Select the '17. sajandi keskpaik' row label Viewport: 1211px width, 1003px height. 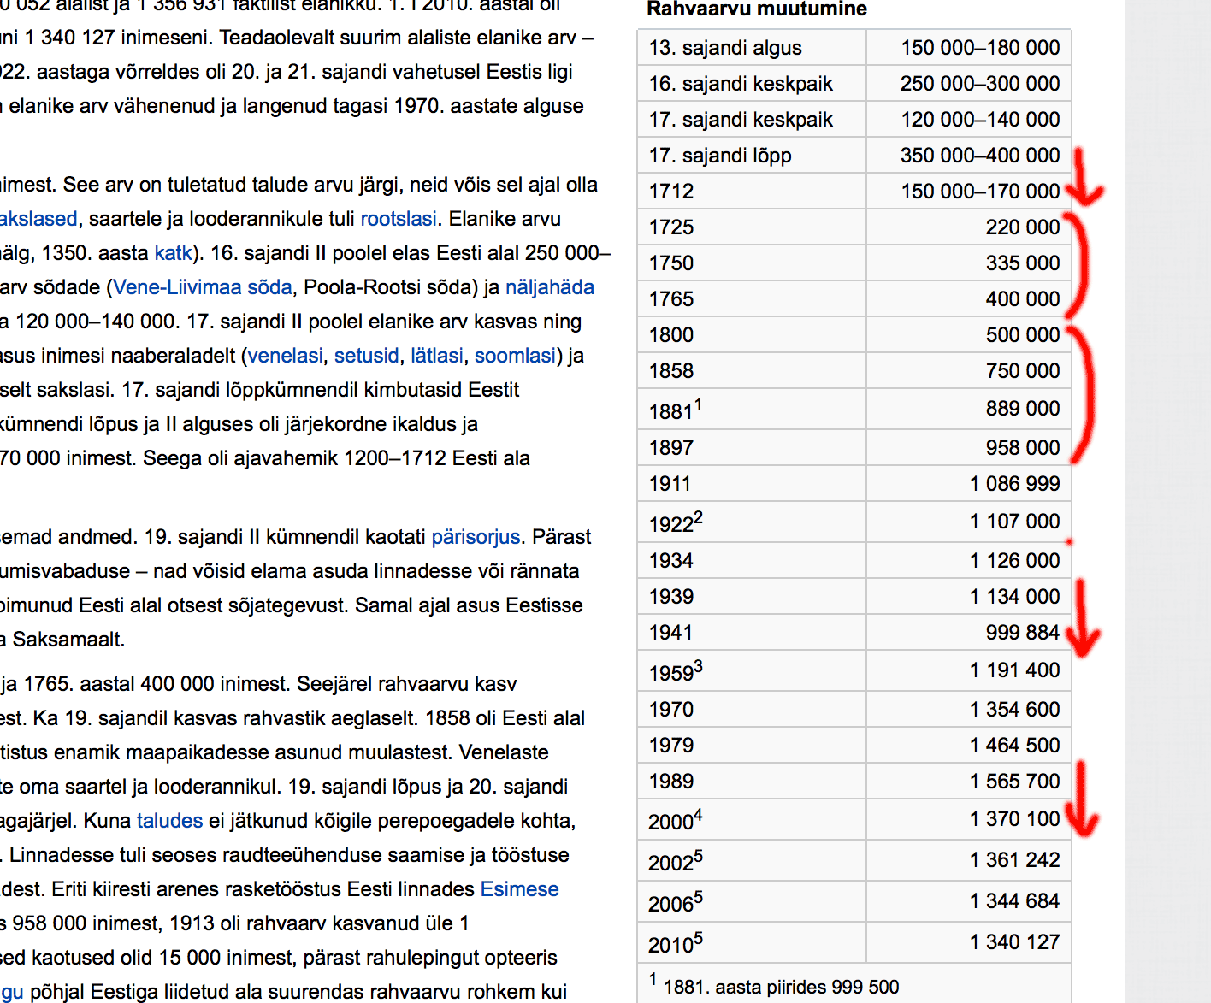tap(741, 120)
